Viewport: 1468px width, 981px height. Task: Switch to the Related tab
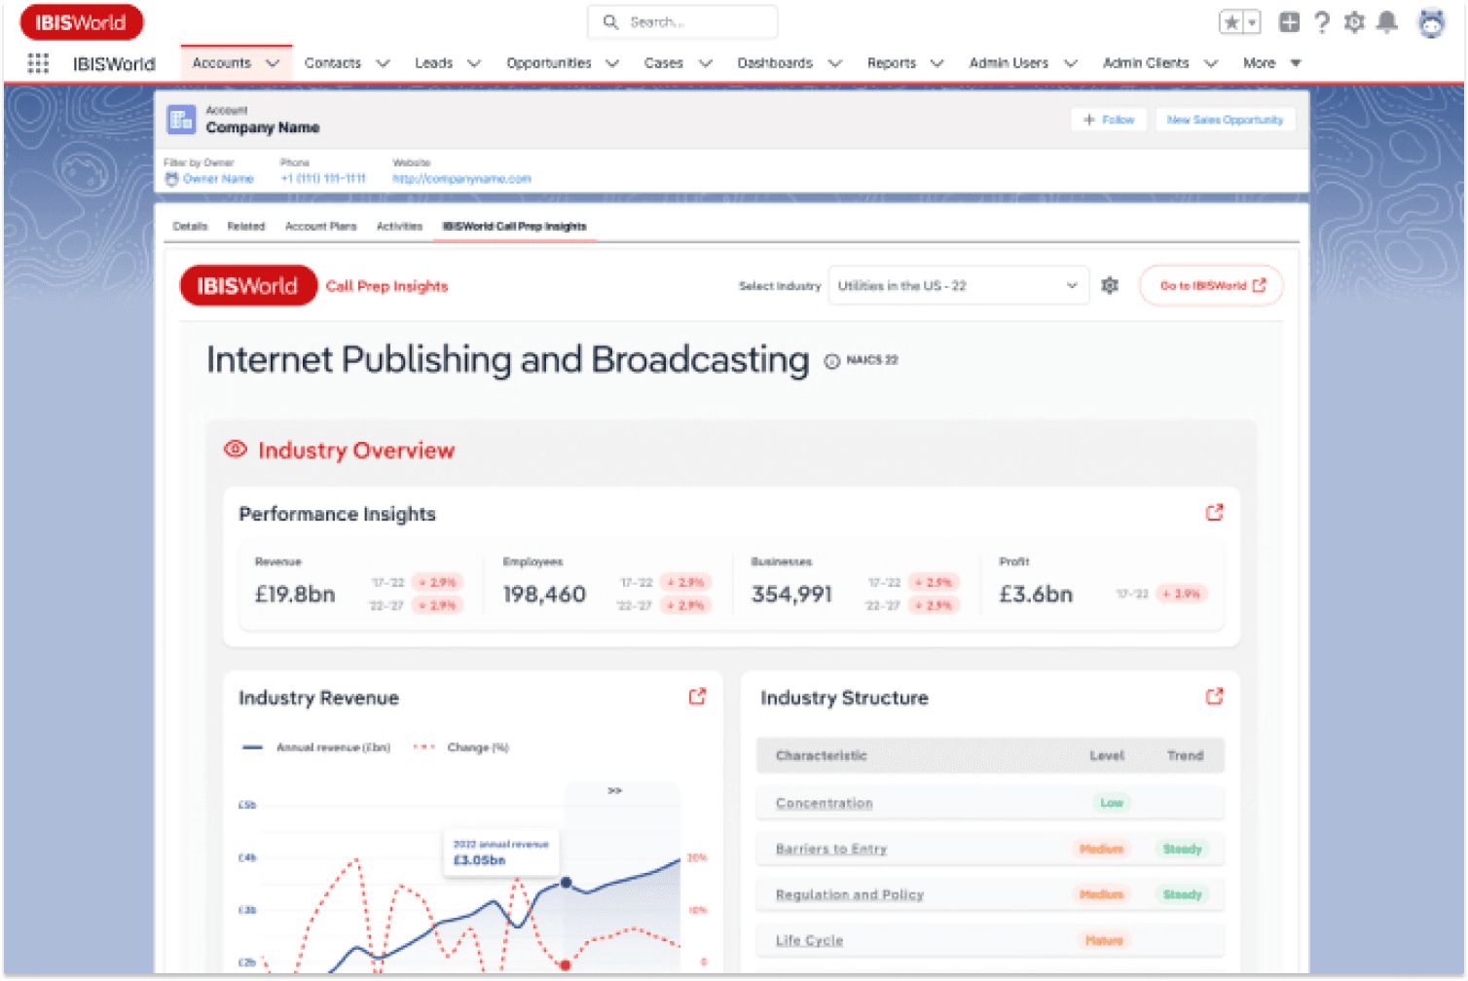tap(246, 227)
